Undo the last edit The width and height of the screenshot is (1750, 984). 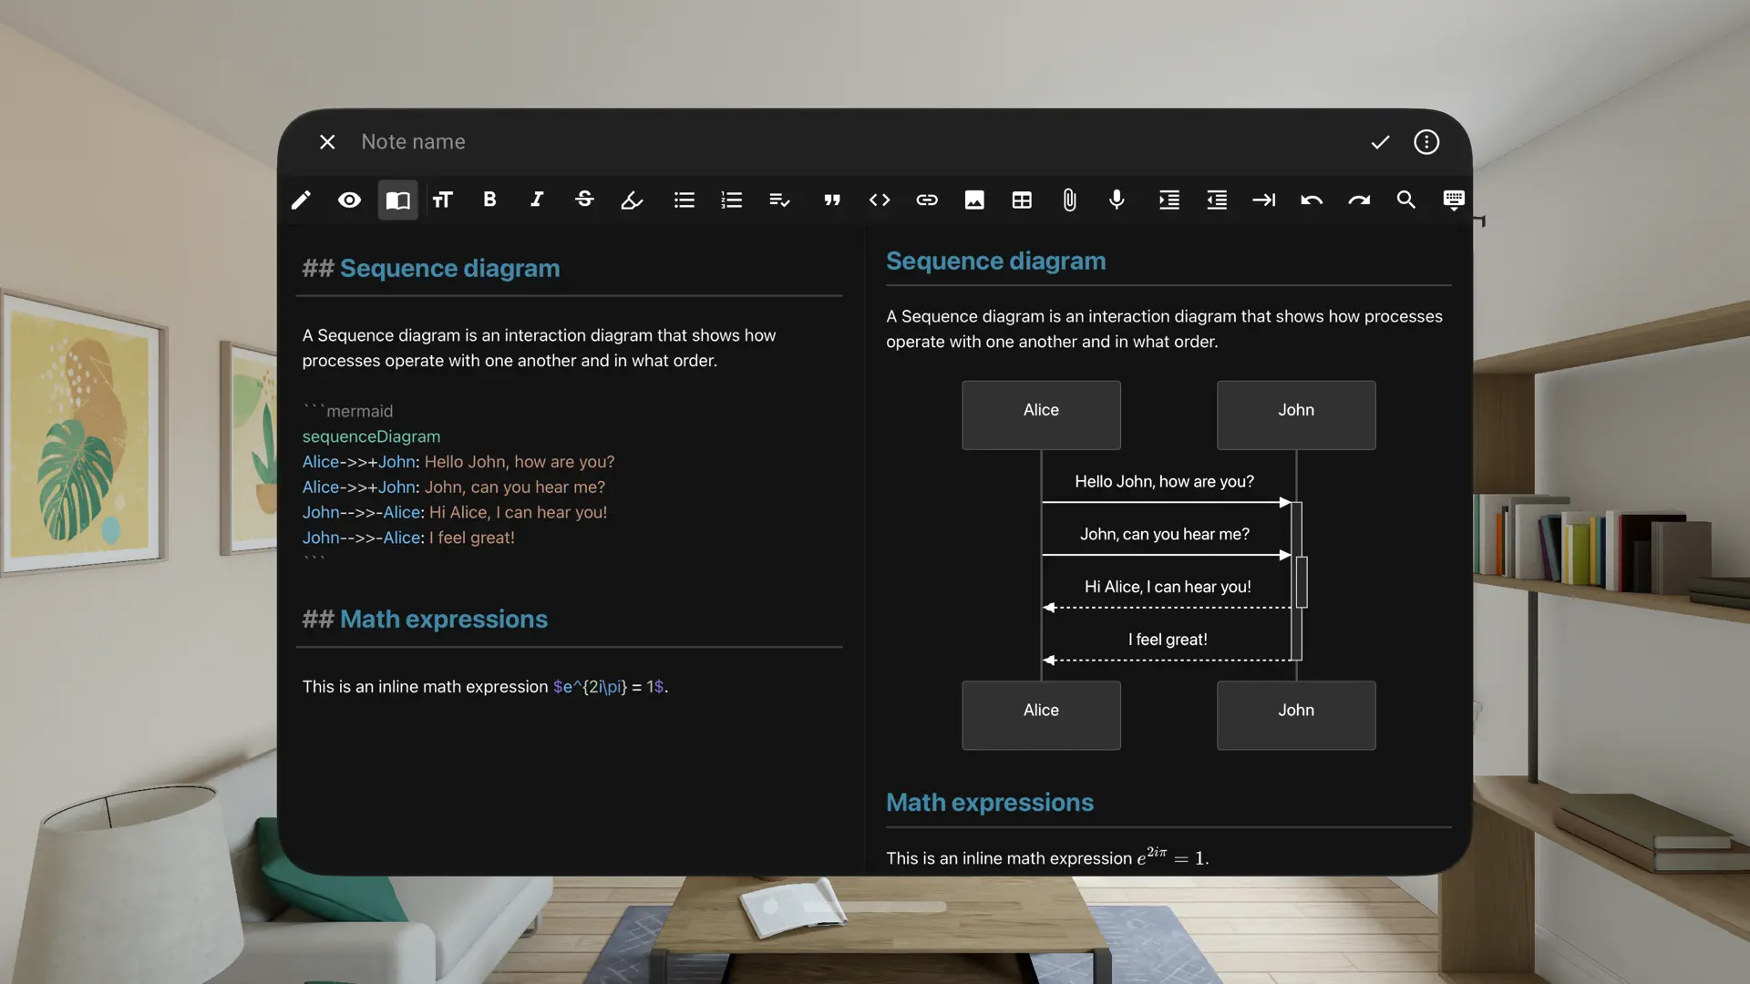coord(1311,200)
